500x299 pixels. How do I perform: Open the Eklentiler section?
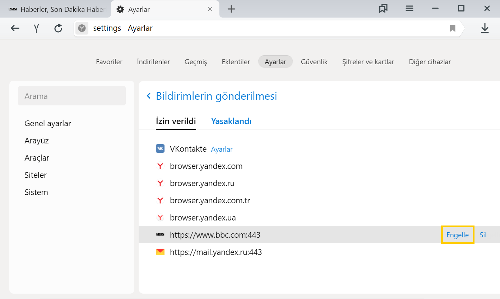236,62
